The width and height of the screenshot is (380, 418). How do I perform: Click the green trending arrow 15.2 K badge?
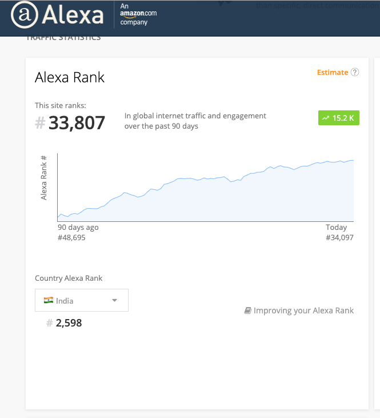(338, 118)
